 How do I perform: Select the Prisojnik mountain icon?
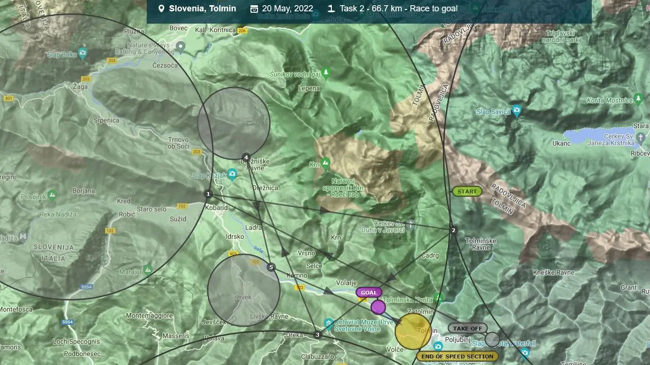pyautogui.click(x=52, y=194)
